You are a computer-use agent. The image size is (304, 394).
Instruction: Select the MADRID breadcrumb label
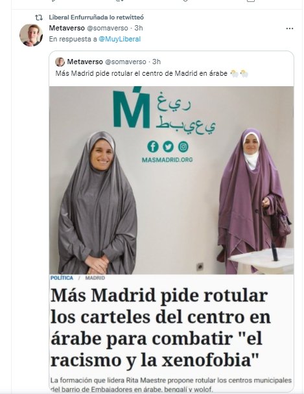95,278
